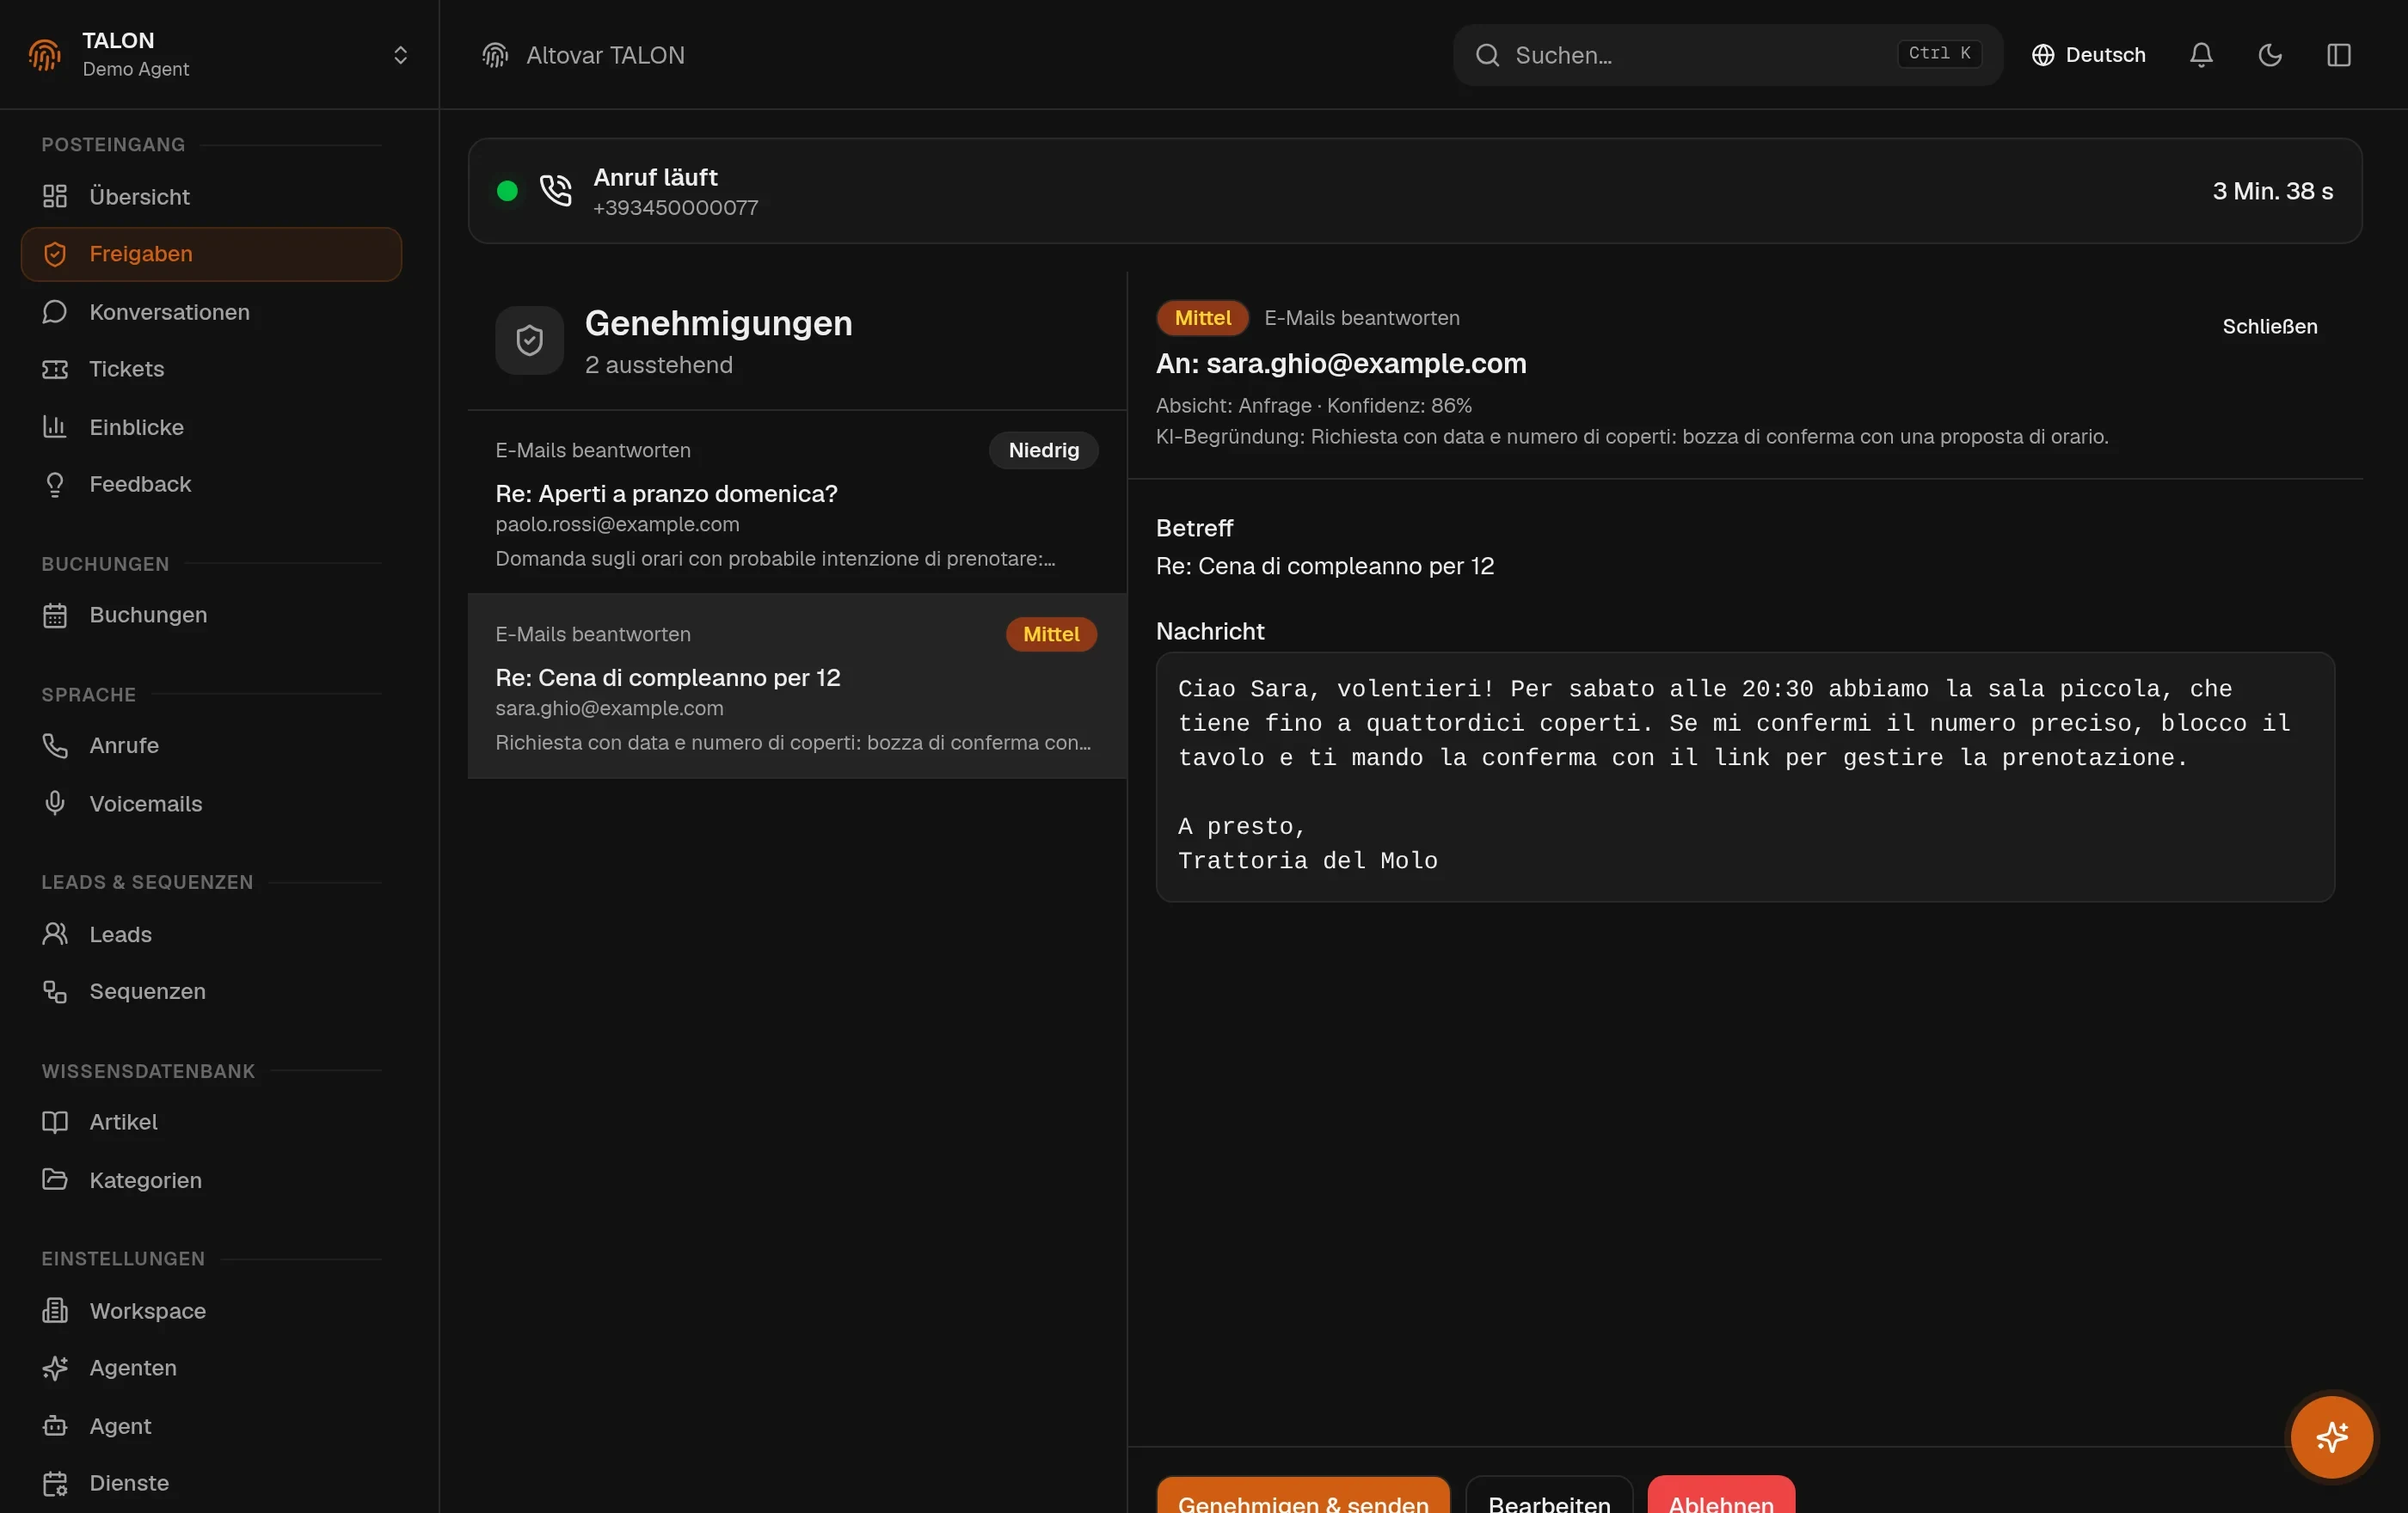Click the Bearbeiten button
The width and height of the screenshot is (2408, 1513).
(x=1549, y=1497)
